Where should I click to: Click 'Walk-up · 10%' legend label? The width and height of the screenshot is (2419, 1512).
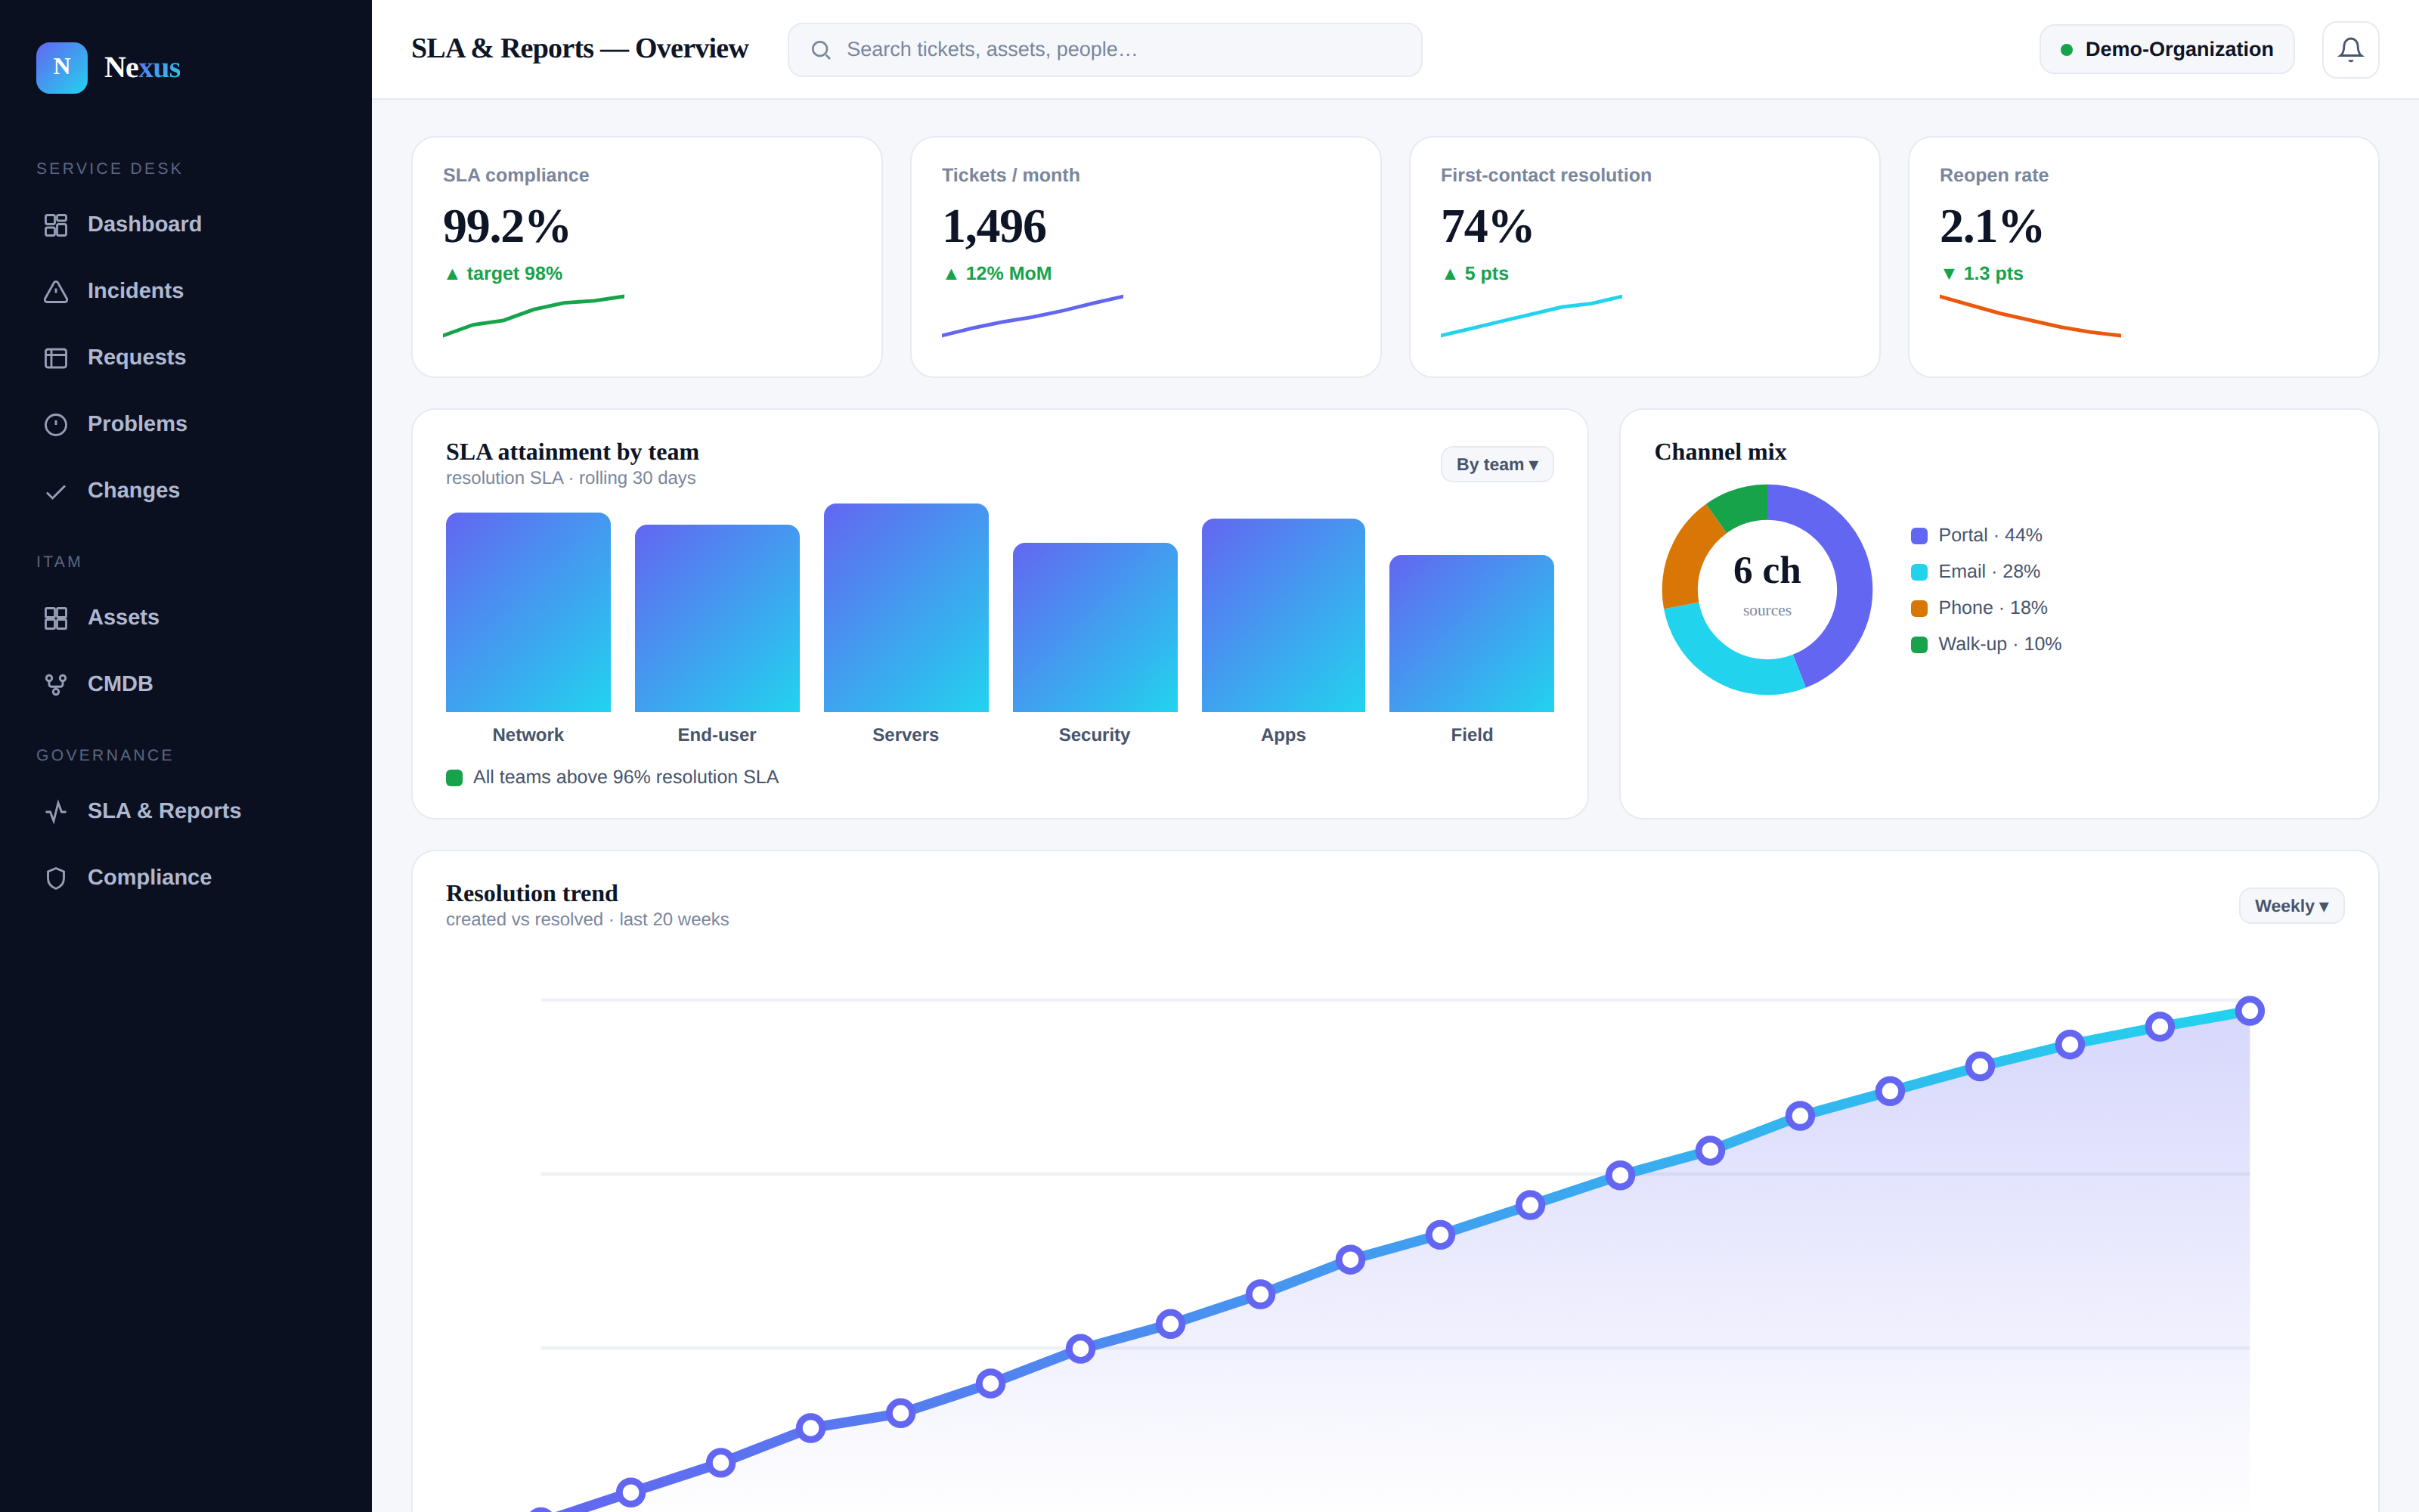(1999, 644)
